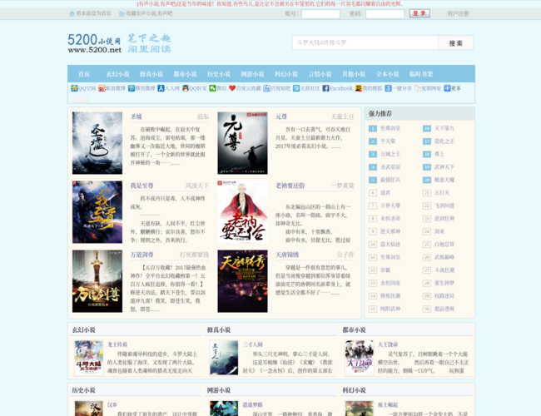Focus the 密码 password input field
The image size is (541, 416).
385,14
